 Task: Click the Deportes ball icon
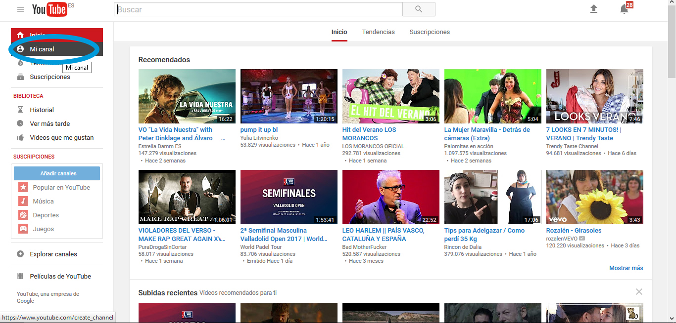point(23,215)
